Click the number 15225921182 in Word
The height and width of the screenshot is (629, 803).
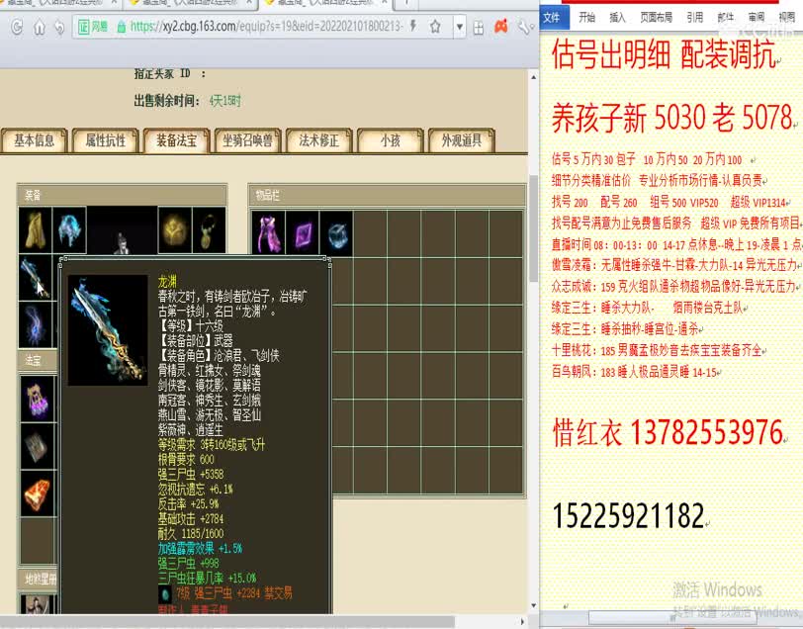coord(629,515)
